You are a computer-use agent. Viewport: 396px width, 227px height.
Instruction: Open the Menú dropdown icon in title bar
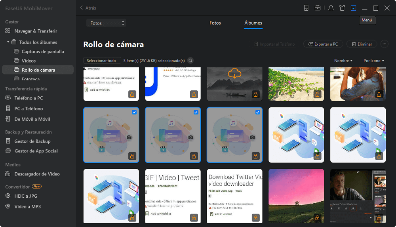(353, 8)
